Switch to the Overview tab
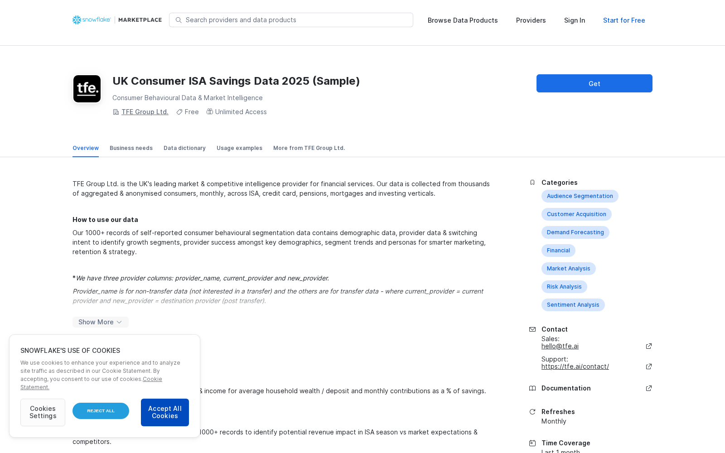Screen dimensions: 725x453 click(86, 148)
